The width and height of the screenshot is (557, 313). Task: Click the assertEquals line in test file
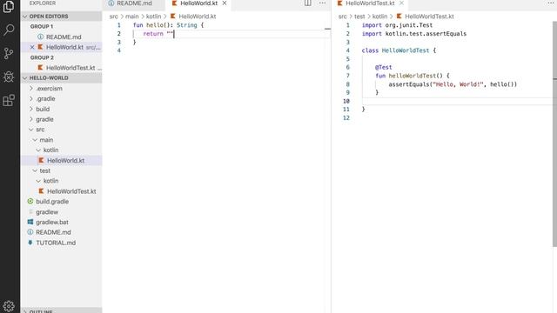[453, 84]
